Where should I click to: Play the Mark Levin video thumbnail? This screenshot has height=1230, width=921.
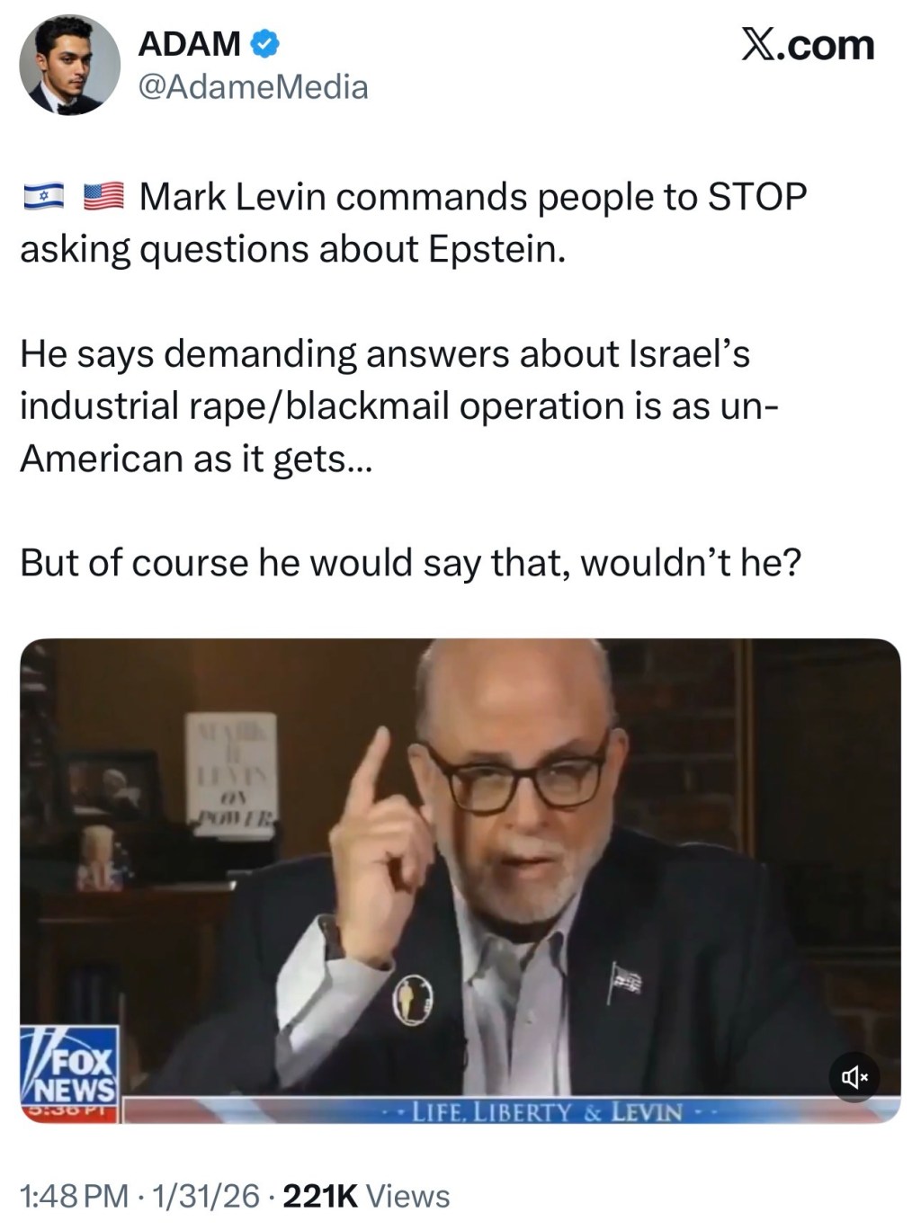pos(460,880)
